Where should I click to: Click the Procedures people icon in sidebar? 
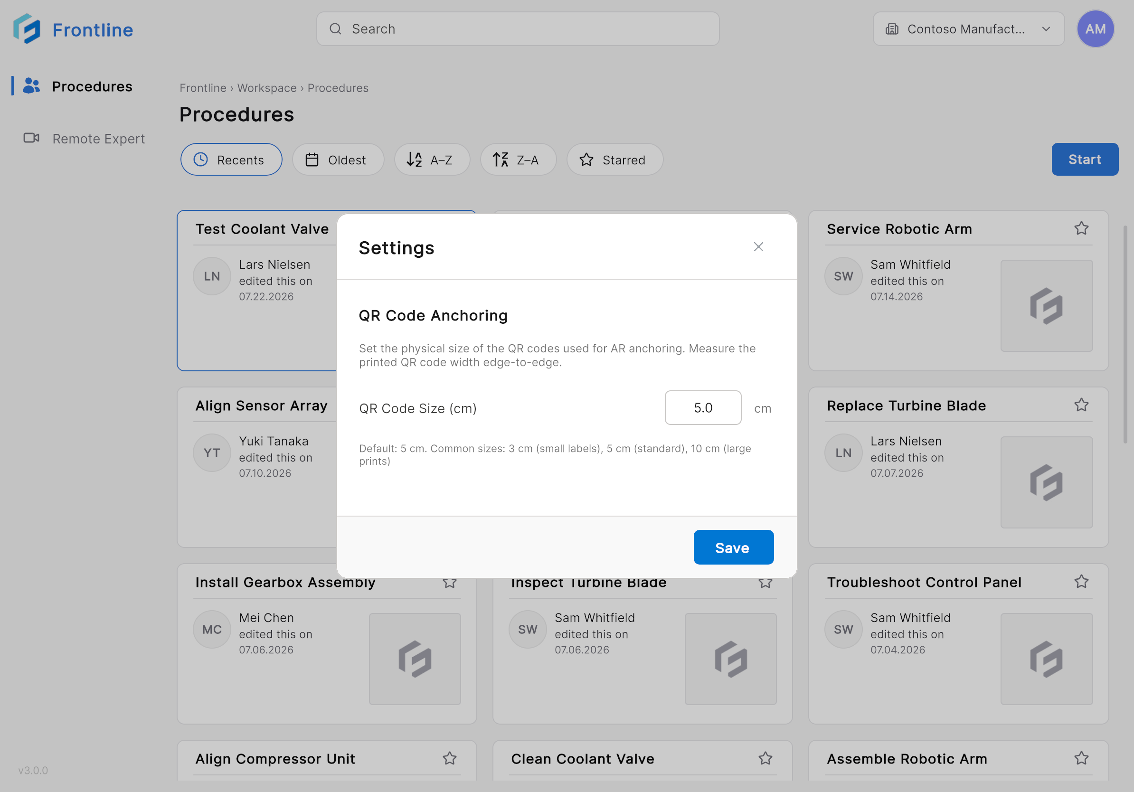[32, 86]
